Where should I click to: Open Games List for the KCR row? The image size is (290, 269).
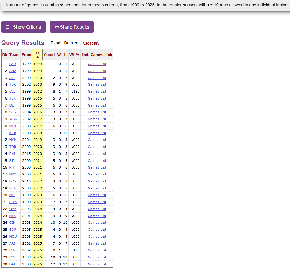[x=97, y=133]
